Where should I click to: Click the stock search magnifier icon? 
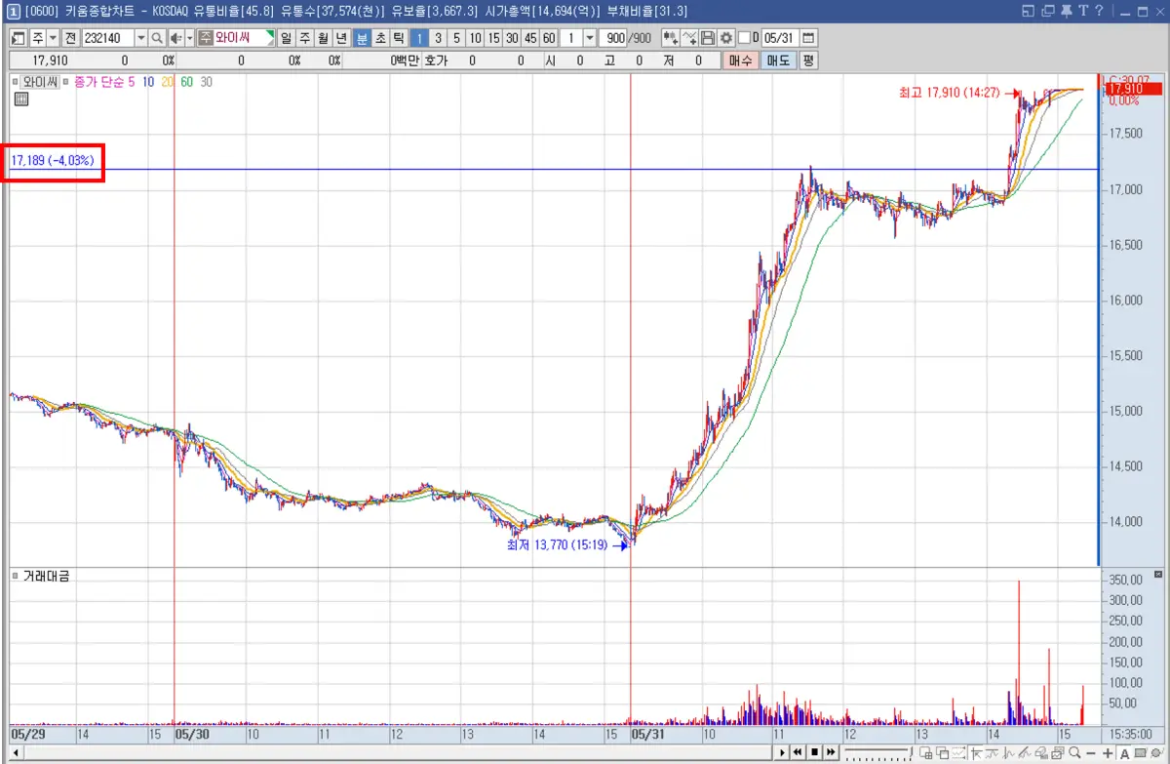[x=156, y=38]
